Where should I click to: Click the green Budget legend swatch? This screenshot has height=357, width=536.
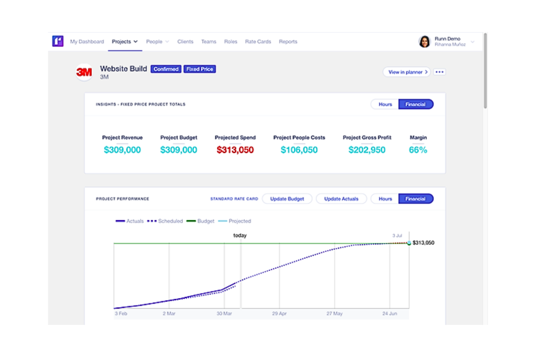[191, 221]
